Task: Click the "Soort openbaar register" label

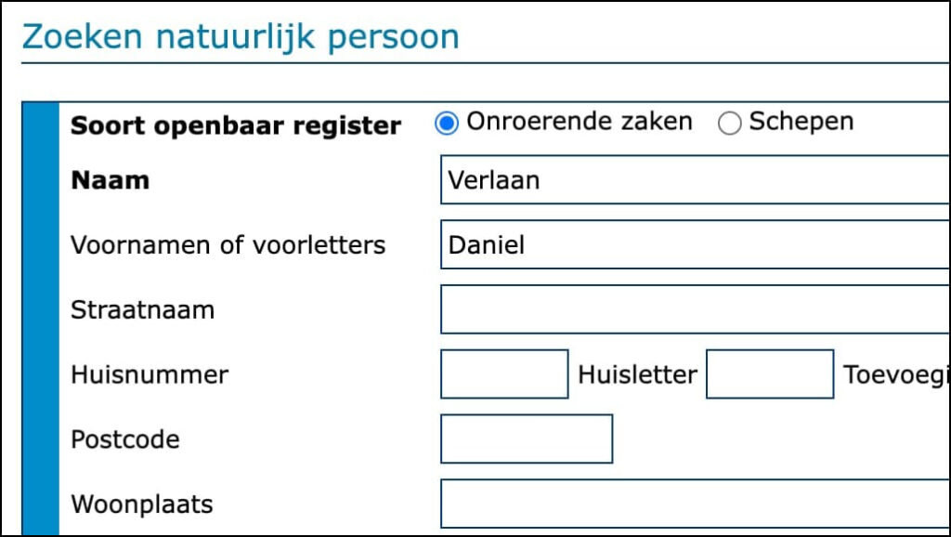Action: click(x=236, y=125)
